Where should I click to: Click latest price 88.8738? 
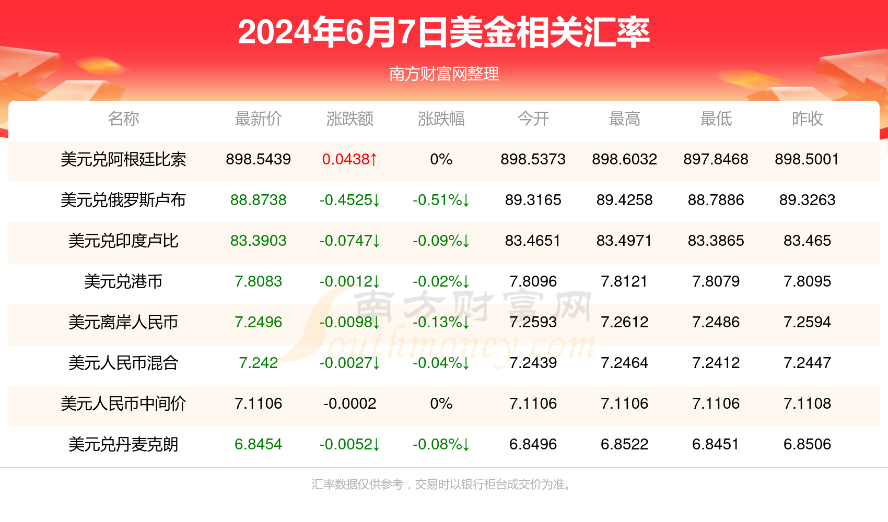[258, 200]
